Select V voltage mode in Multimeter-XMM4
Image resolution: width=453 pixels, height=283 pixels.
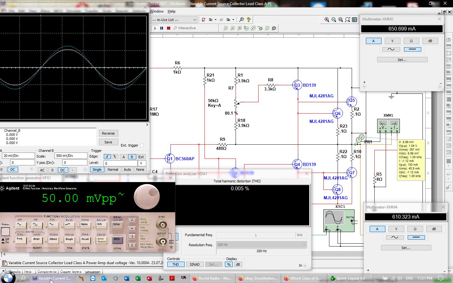point(396,229)
